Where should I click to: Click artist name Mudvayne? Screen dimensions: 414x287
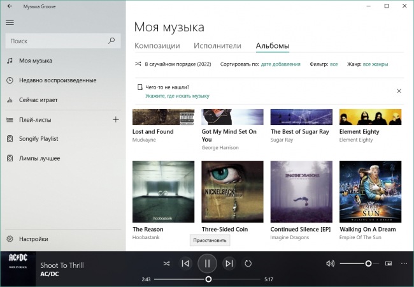(x=144, y=140)
